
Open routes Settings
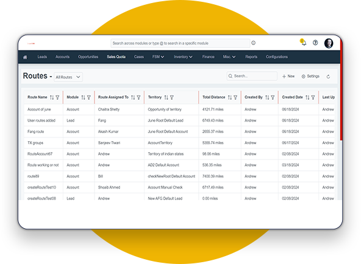tap(310, 76)
